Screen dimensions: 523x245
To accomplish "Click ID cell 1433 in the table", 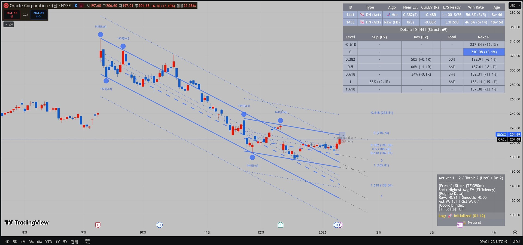I will pyautogui.click(x=350, y=22).
